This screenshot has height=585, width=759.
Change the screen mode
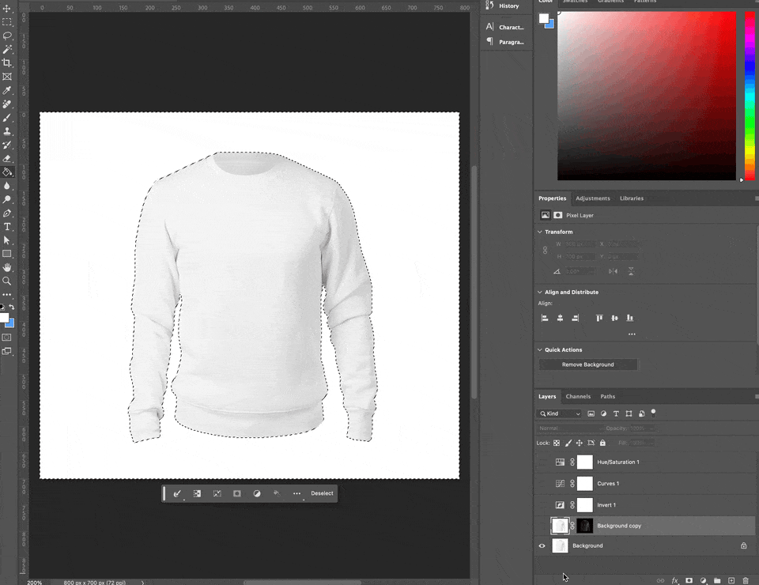7,351
